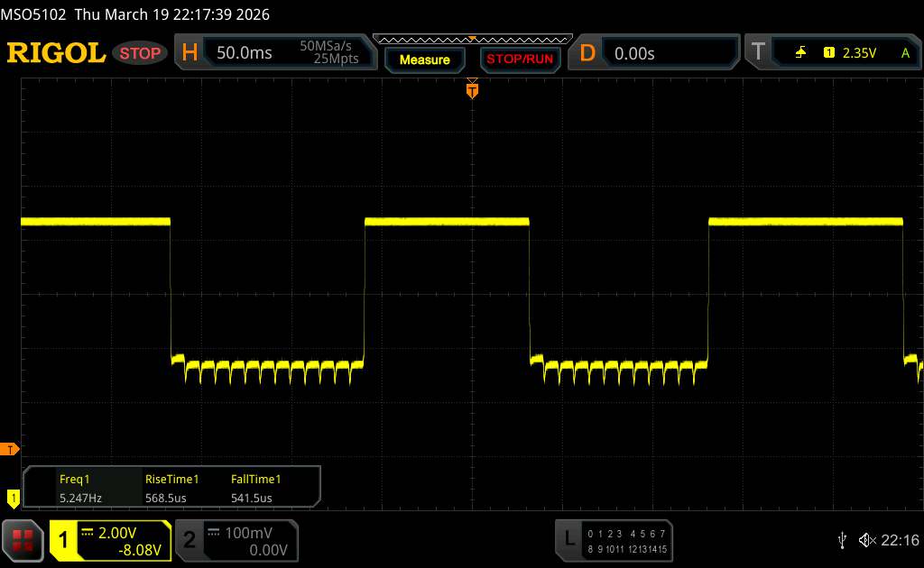924x568 pixels.
Task: Open the 2.35V trigger level setting
Action: [859, 53]
